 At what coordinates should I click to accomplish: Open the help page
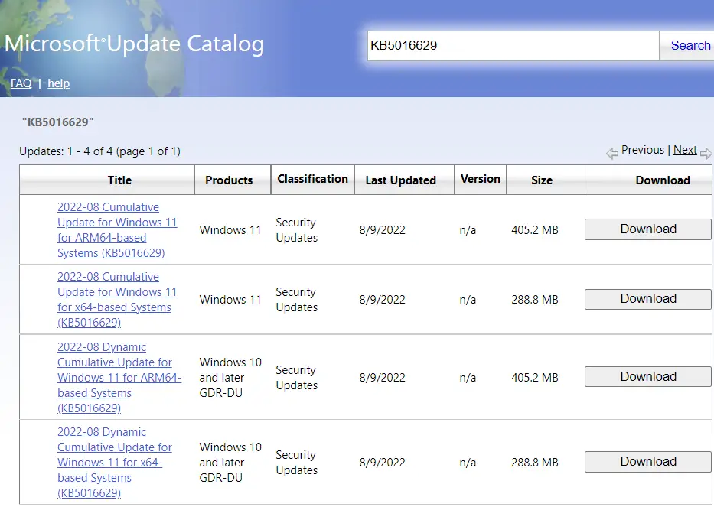pyautogui.click(x=58, y=83)
